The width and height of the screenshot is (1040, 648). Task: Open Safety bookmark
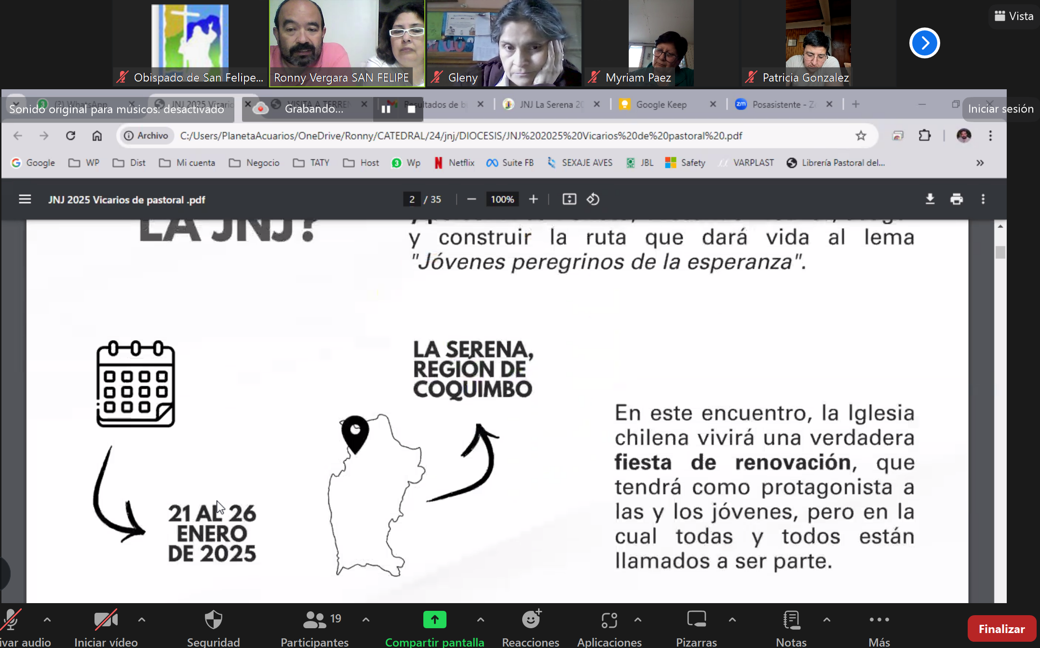pyautogui.click(x=685, y=163)
